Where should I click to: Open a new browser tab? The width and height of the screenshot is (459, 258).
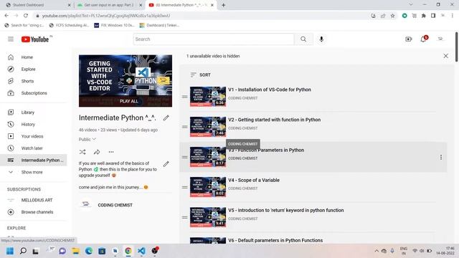pyautogui.click(x=223, y=5)
